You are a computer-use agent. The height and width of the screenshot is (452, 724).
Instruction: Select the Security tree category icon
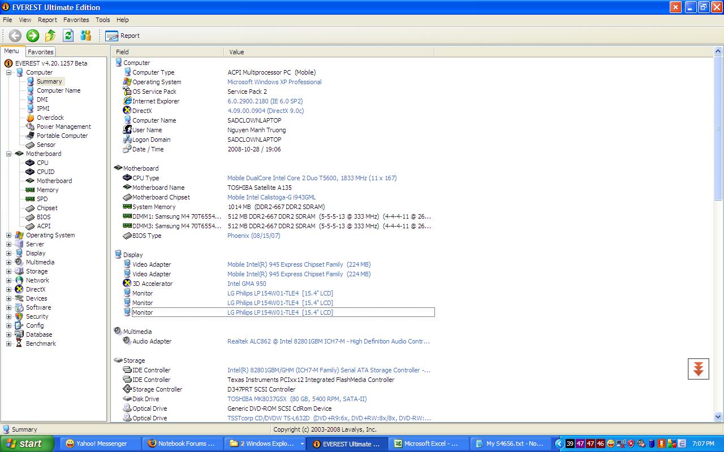(x=19, y=316)
